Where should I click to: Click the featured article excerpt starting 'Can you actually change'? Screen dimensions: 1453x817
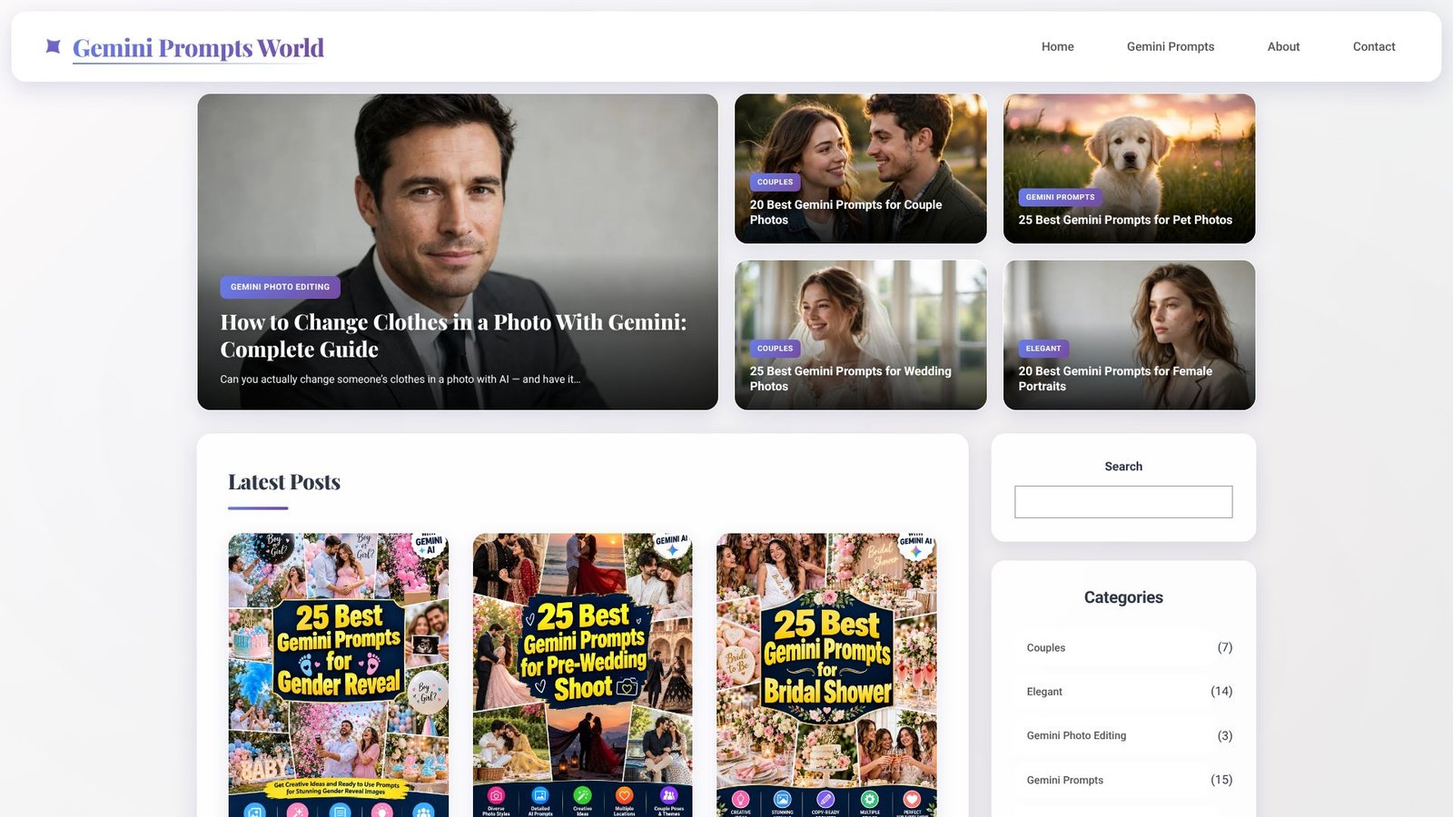tap(400, 379)
